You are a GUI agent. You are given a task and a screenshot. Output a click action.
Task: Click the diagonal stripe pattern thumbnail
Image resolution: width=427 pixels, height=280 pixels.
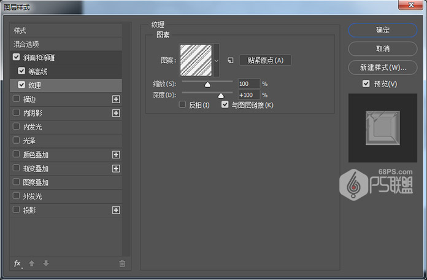tap(196, 60)
